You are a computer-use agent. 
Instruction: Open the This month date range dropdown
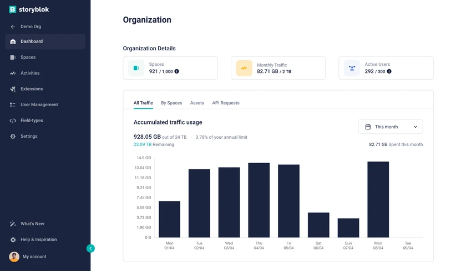[391, 127]
